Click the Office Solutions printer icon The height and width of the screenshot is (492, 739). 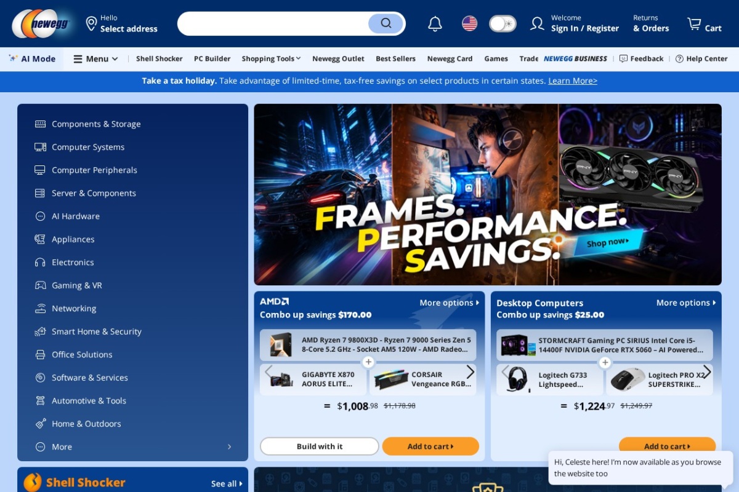(x=40, y=355)
